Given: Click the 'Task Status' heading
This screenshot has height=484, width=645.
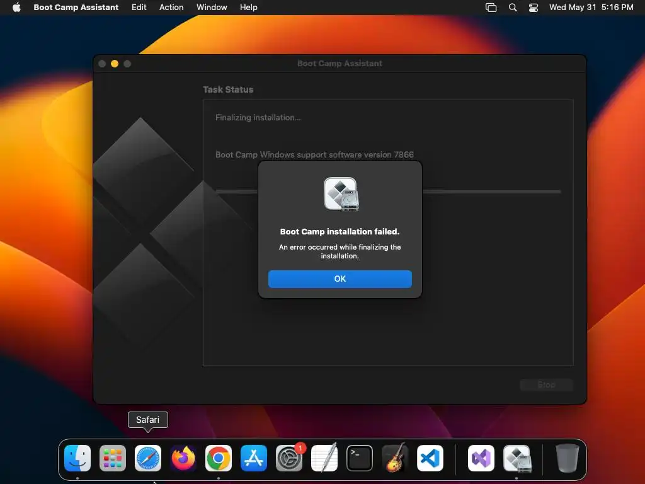Looking at the screenshot, I should point(228,89).
